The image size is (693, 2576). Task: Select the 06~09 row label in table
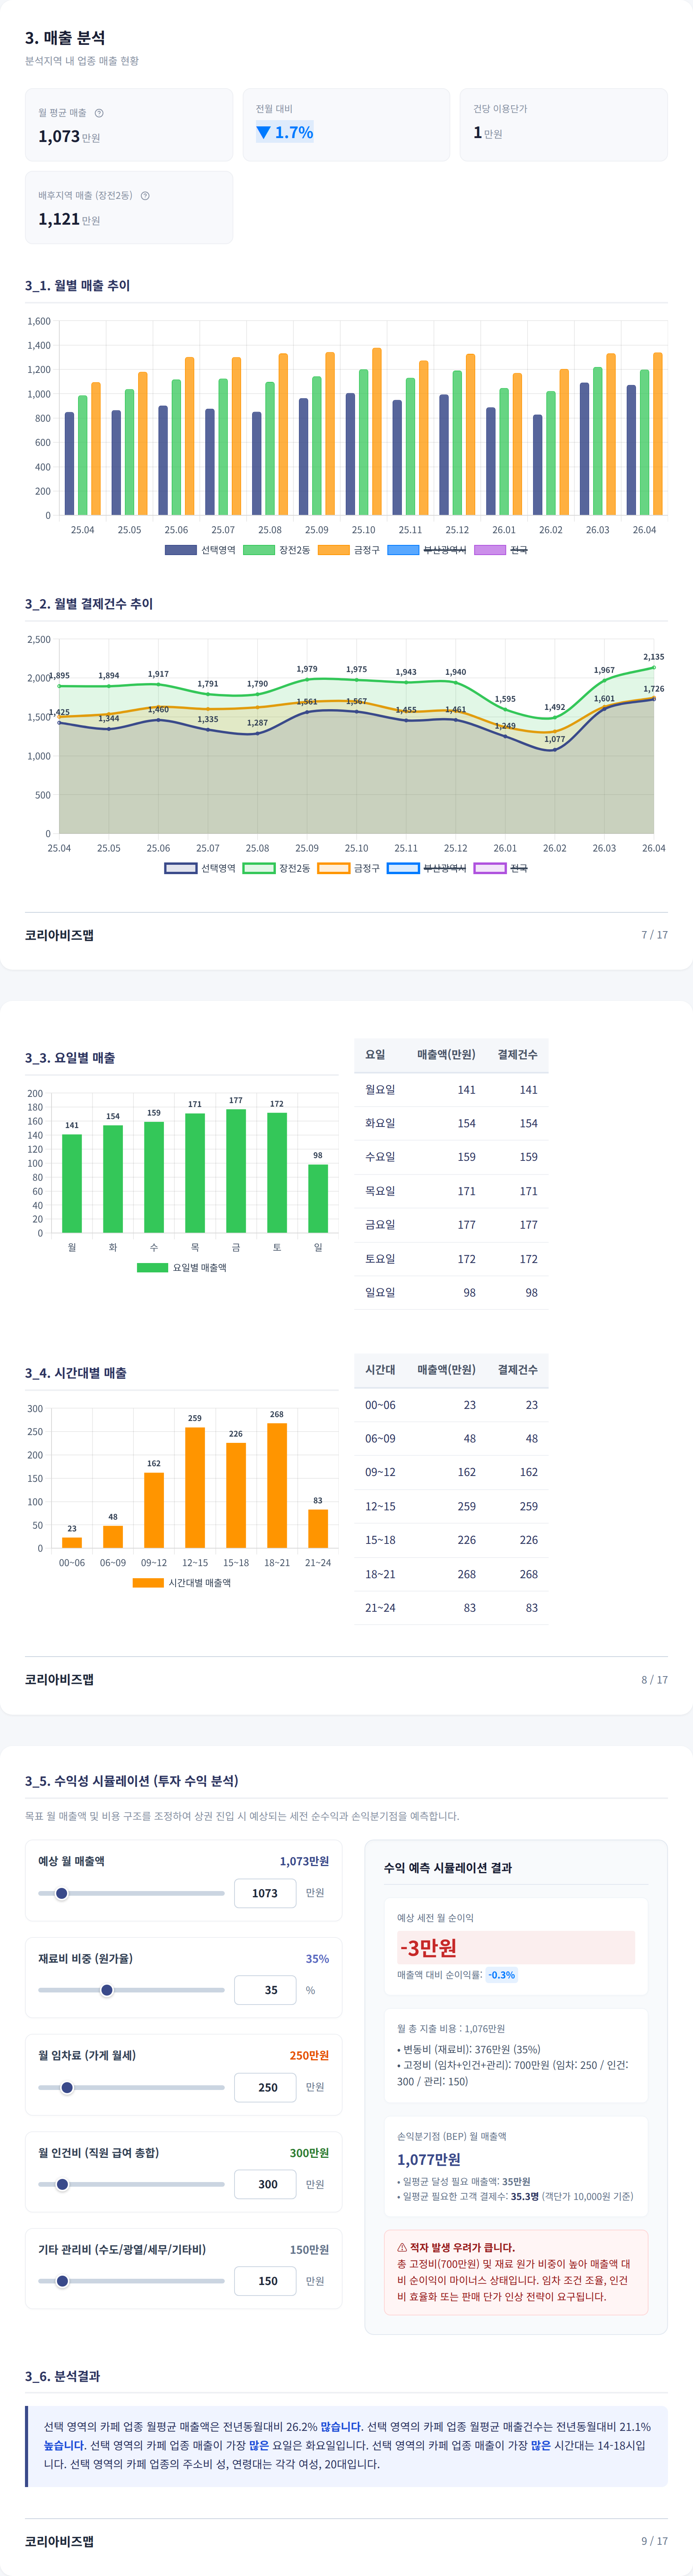coord(380,1439)
